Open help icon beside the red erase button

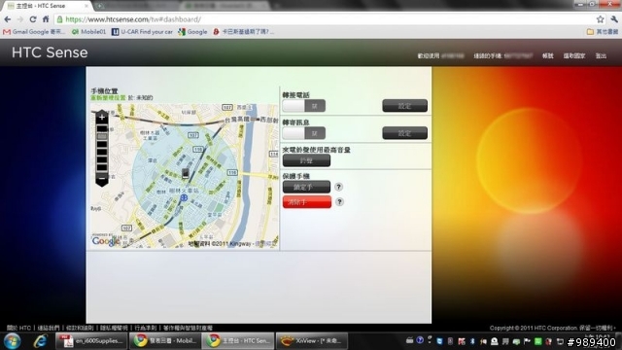[x=339, y=202]
